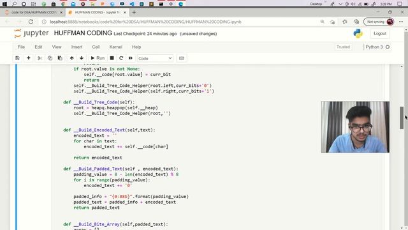Add this page to favorites icon
The image size is (408, 230).
pyautogui.click(x=332, y=22)
